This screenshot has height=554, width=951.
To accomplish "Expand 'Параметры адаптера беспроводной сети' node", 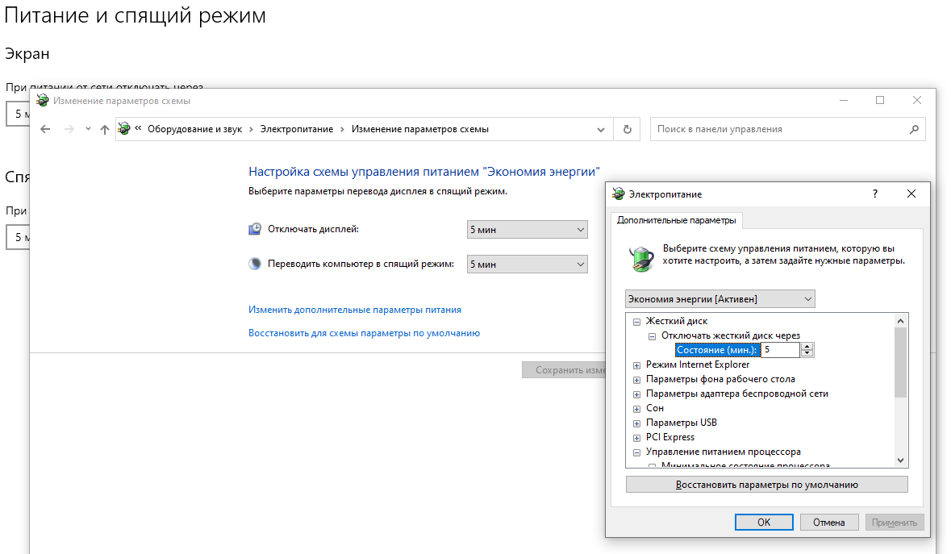I will pos(637,394).
